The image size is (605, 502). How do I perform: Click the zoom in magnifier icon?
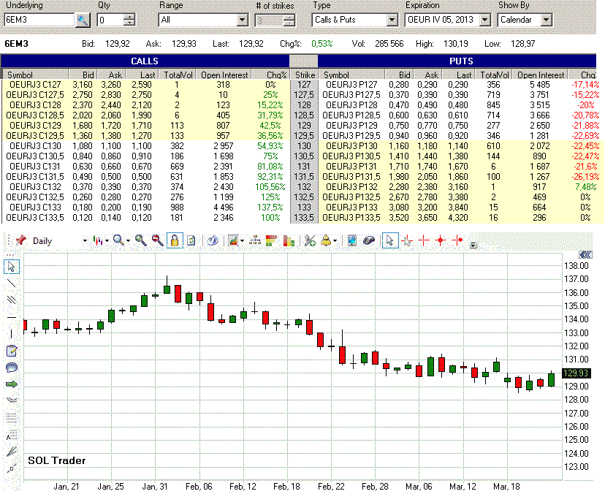click(141, 241)
